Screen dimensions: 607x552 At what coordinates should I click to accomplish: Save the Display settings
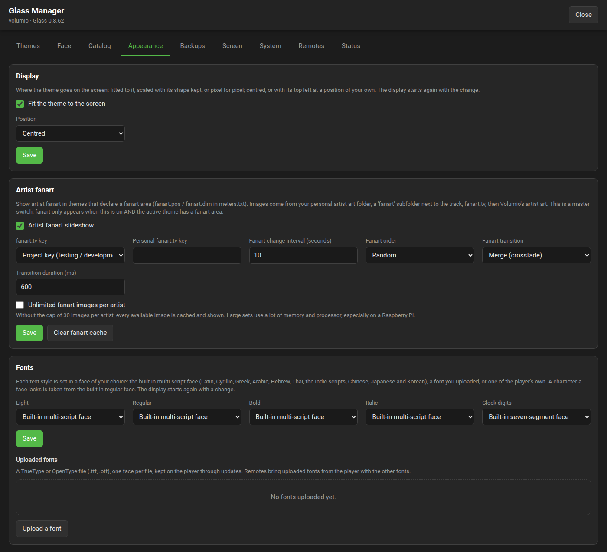point(29,155)
